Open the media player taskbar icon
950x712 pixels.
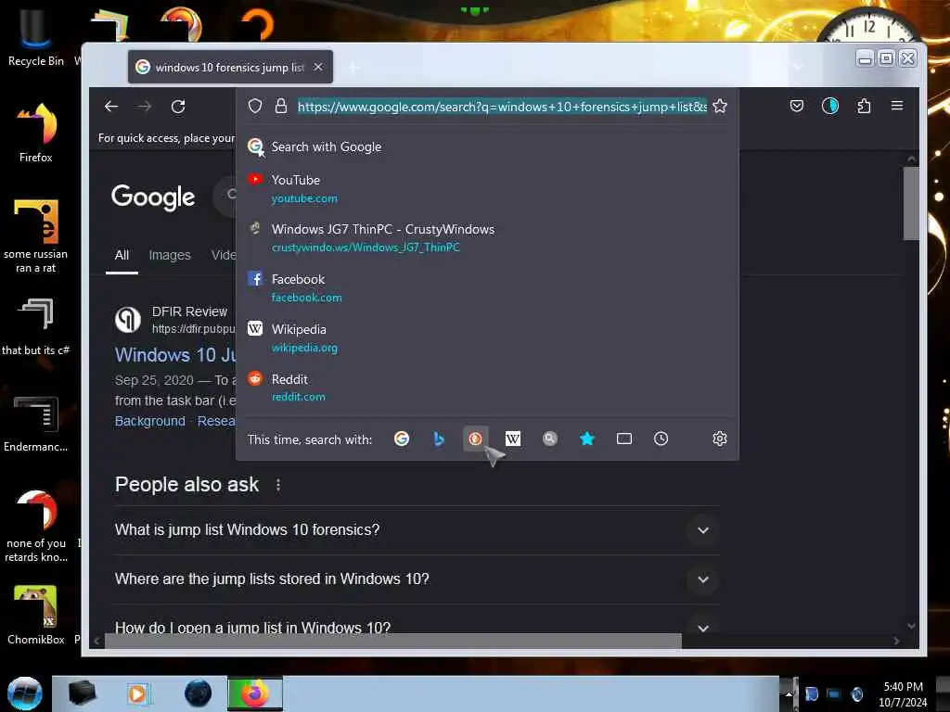coord(138,693)
